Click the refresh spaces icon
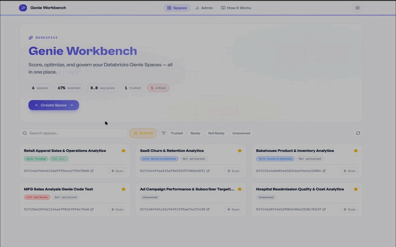Screen dimensions: 396x247 [x=358, y=133]
